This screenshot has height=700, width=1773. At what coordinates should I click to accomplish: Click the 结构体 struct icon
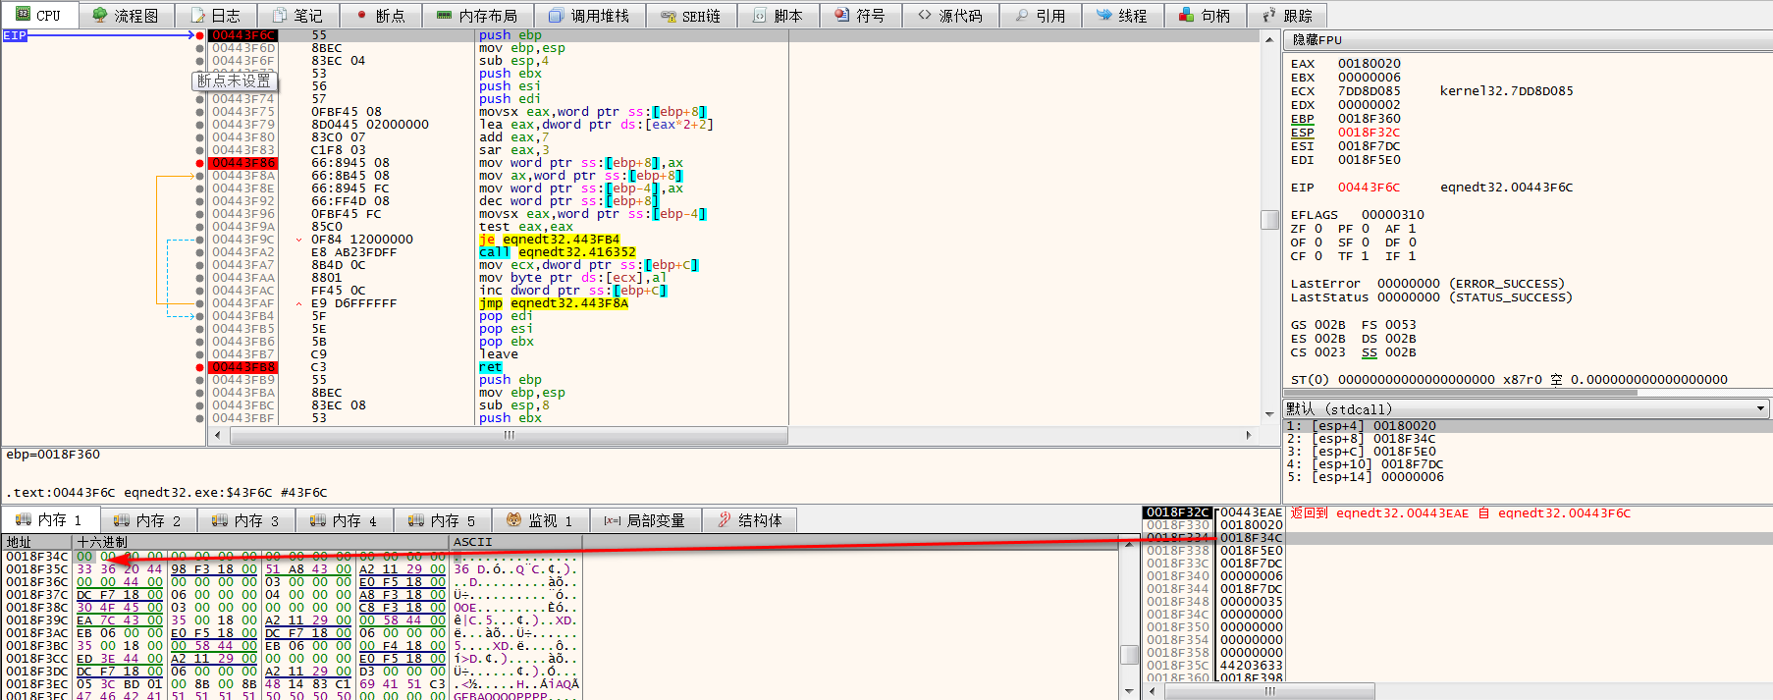click(725, 519)
